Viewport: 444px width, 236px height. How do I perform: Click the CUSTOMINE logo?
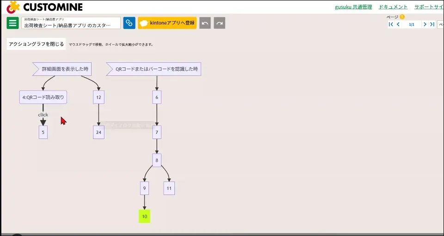click(x=44, y=7)
